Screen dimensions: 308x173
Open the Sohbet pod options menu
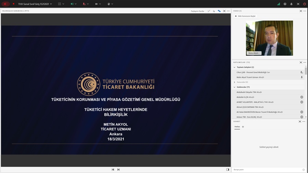tap(304, 122)
